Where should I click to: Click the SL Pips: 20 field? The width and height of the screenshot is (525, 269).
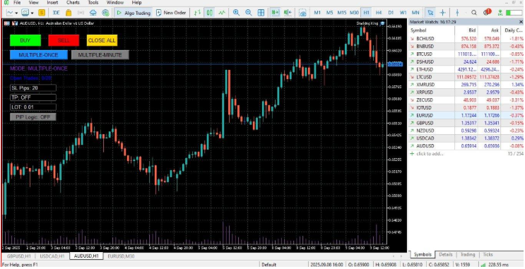[33, 88]
